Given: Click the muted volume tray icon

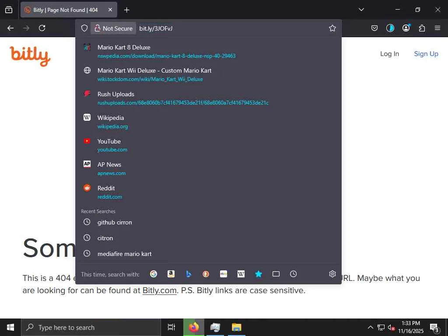Looking at the screenshot, I should pyautogui.click(x=391, y=327).
